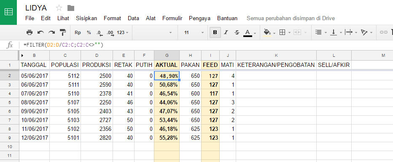Click the SELL/AFKIR header cell
The image size is (393, 162).
pos(334,65)
